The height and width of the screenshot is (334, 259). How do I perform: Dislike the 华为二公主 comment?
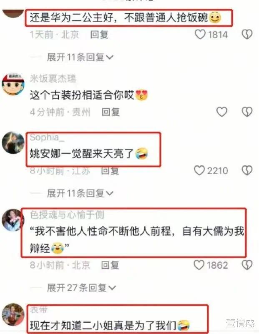tap(247, 34)
